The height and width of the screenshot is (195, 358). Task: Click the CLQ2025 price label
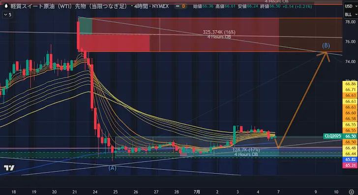point(332,136)
